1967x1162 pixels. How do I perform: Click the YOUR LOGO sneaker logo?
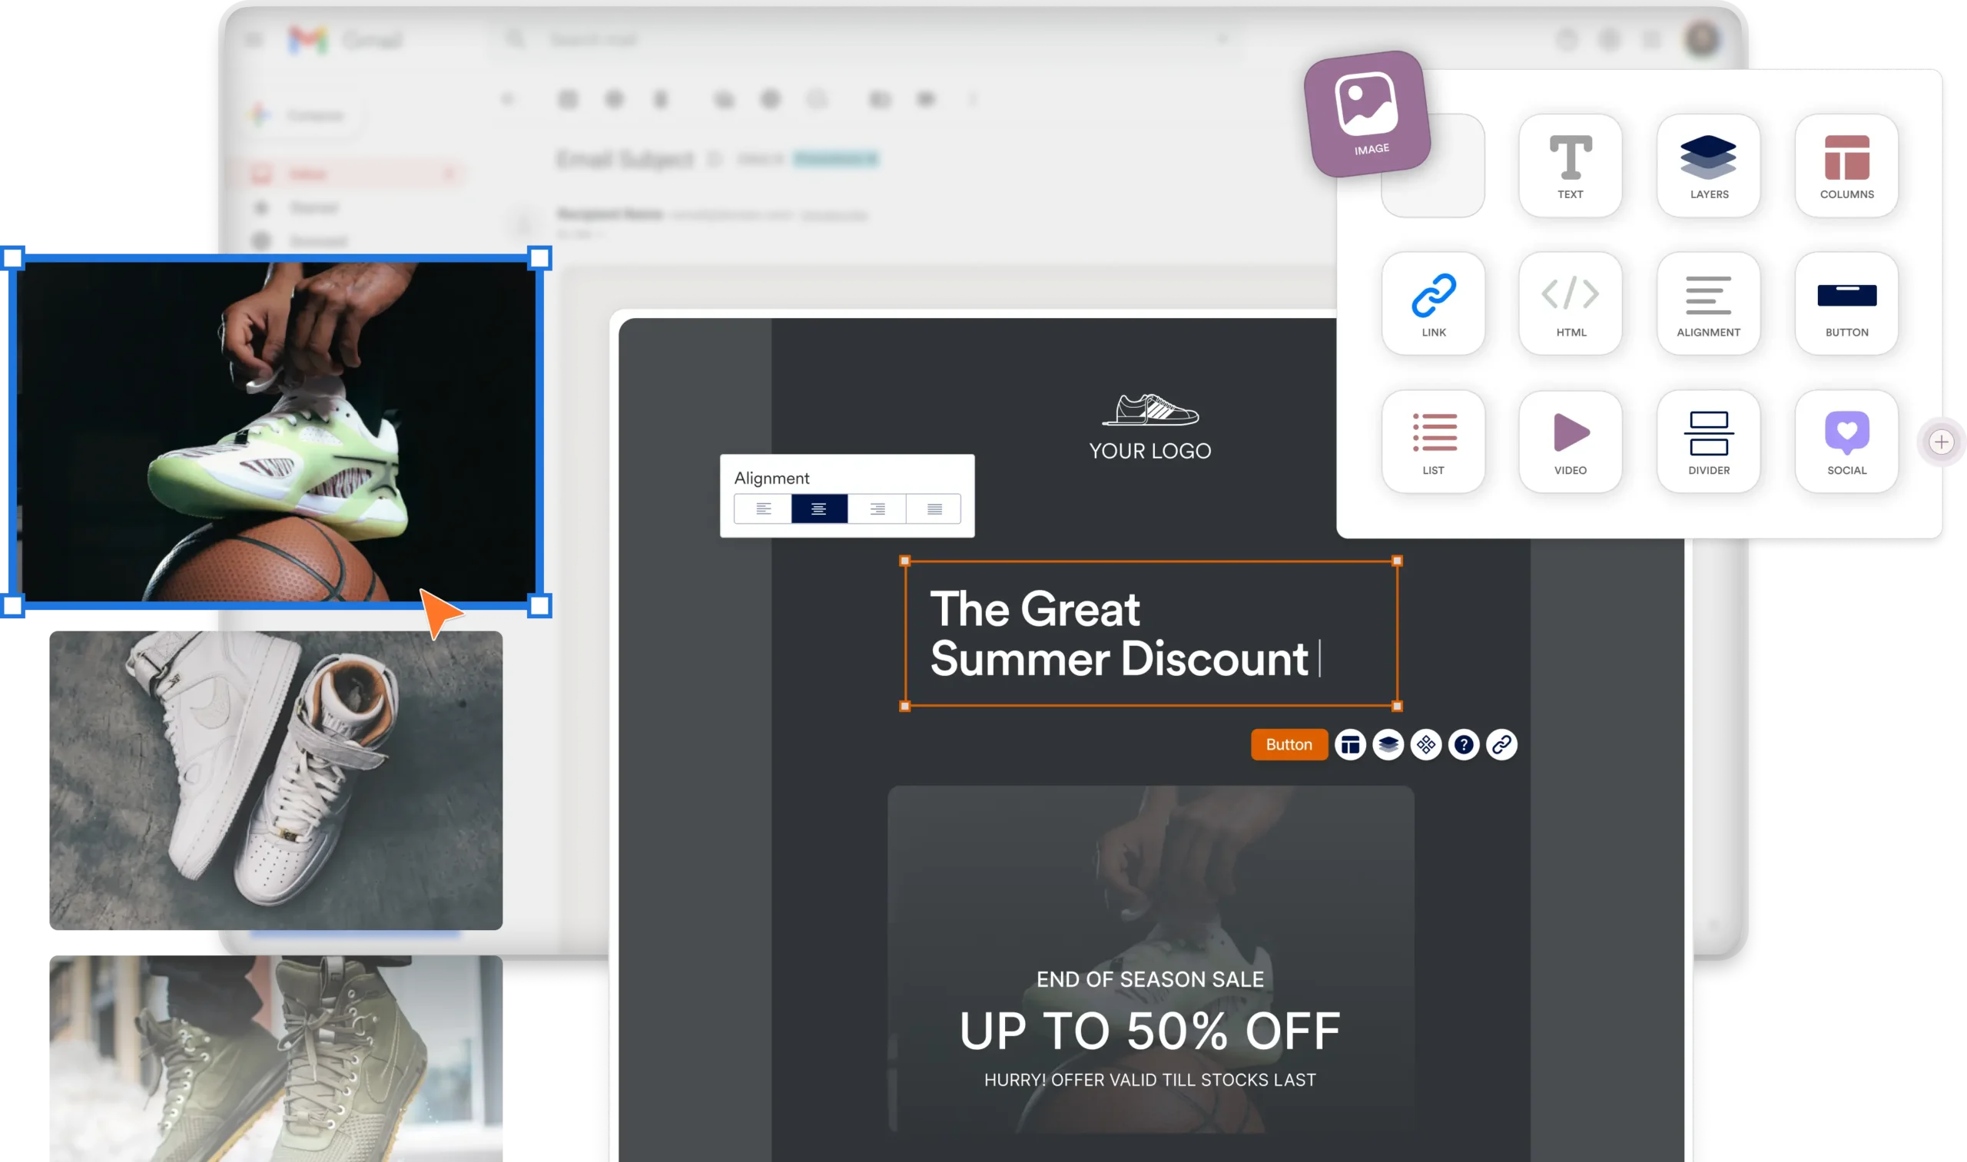click(x=1150, y=427)
